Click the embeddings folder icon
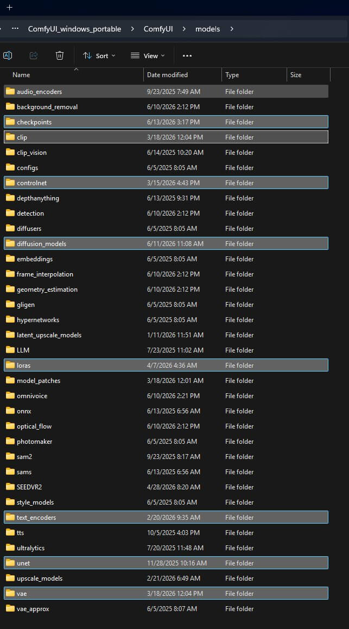The height and width of the screenshot is (629, 349). click(x=10, y=259)
